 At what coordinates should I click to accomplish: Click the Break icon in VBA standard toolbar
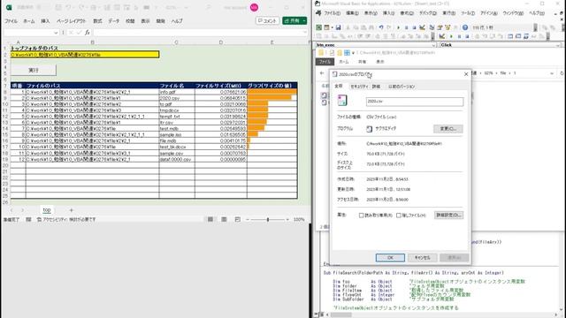407,27
